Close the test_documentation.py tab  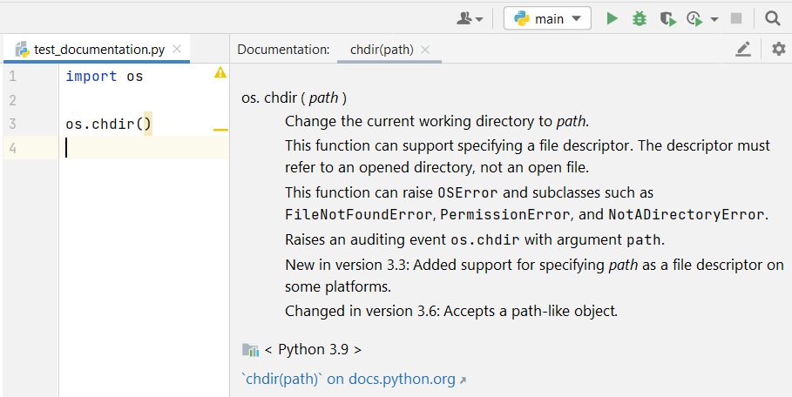tap(178, 50)
